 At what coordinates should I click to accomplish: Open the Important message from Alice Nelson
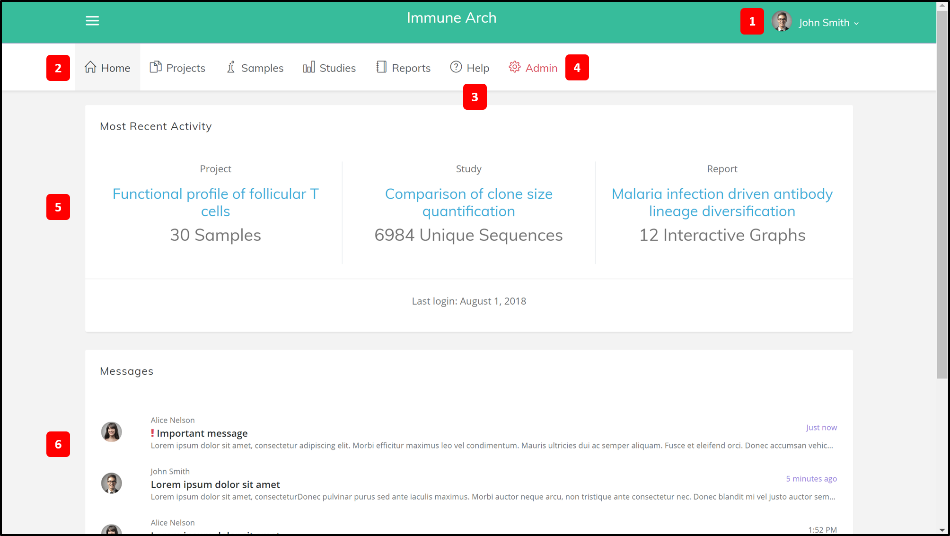click(x=202, y=433)
